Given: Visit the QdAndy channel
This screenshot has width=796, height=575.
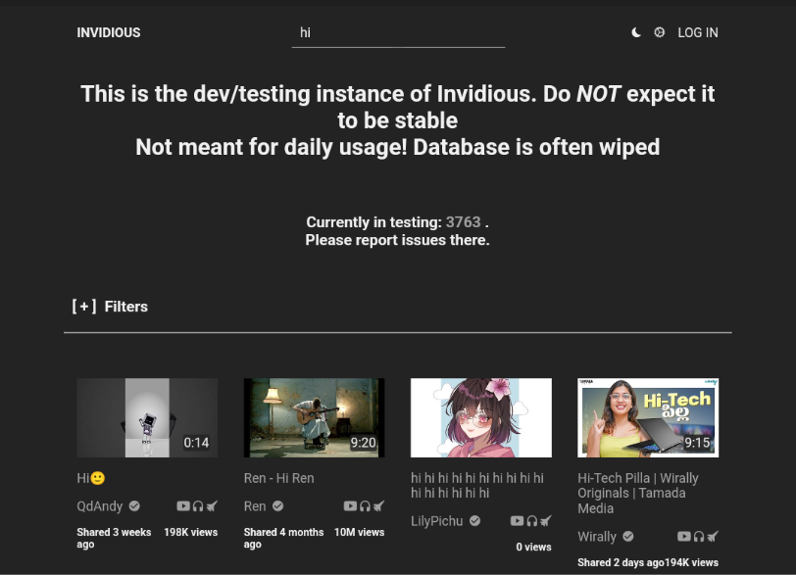Looking at the screenshot, I should tap(100, 506).
